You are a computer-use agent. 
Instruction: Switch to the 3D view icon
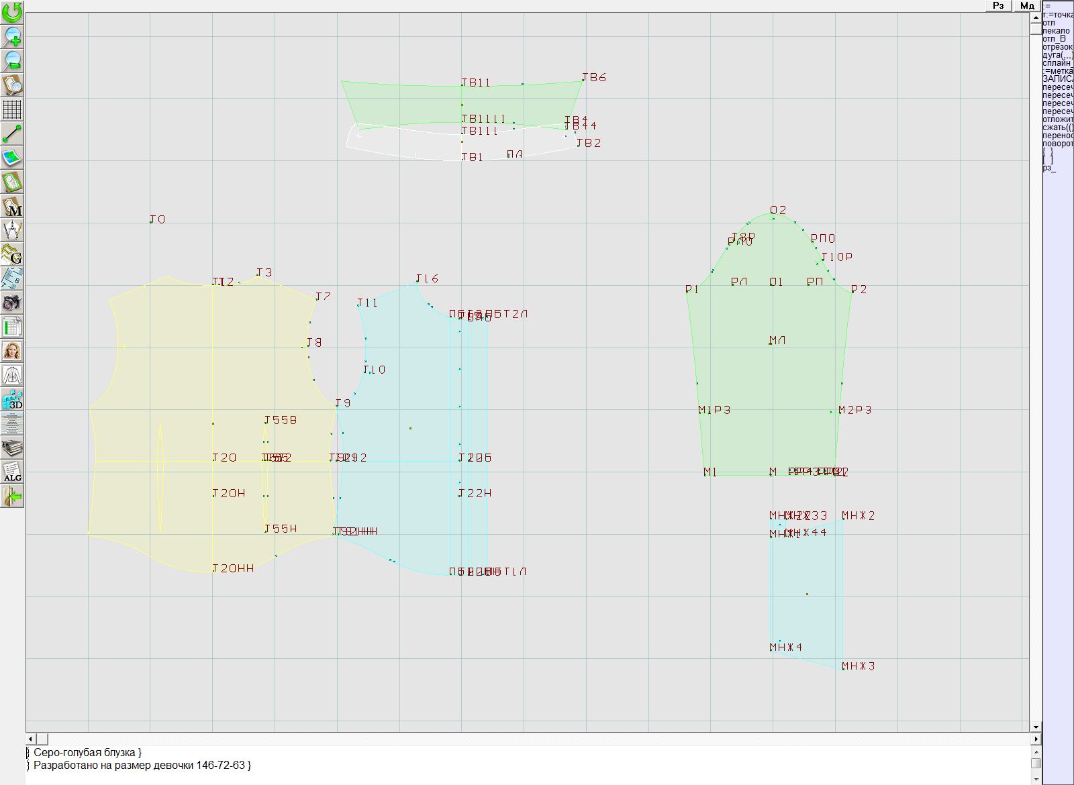(x=12, y=399)
